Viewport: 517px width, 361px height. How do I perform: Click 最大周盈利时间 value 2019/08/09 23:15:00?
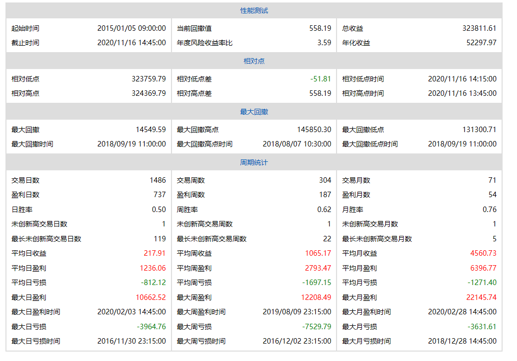pos(297,312)
